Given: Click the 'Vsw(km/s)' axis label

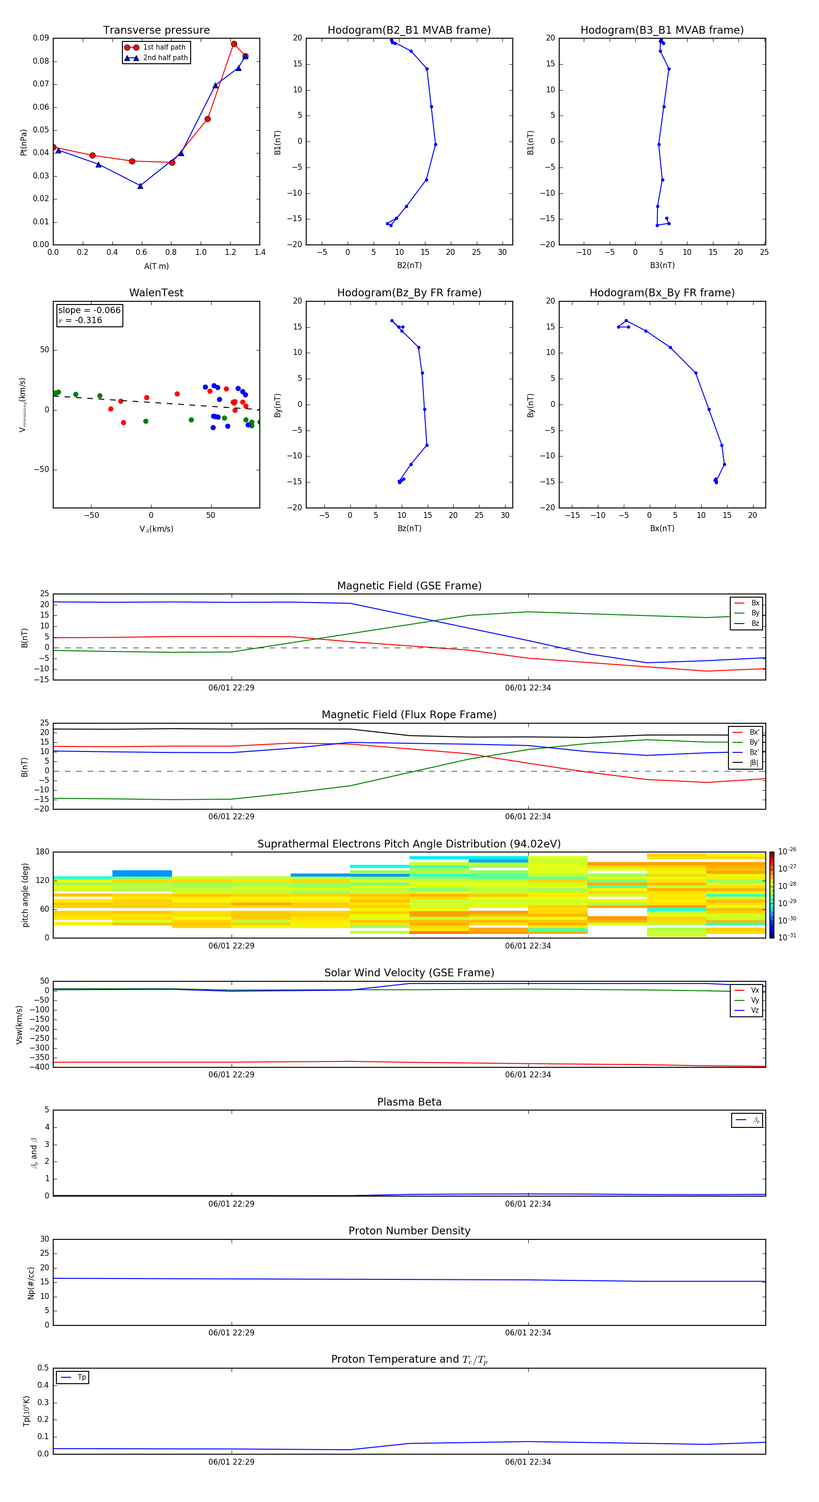Looking at the screenshot, I should tap(19, 1025).
